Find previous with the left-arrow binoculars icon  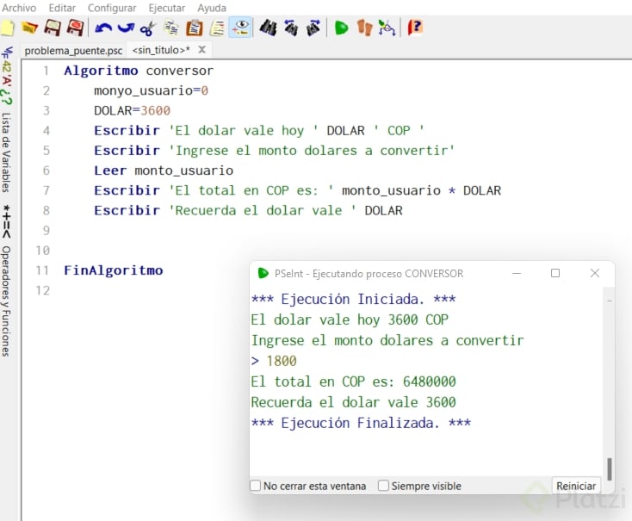[x=291, y=28]
